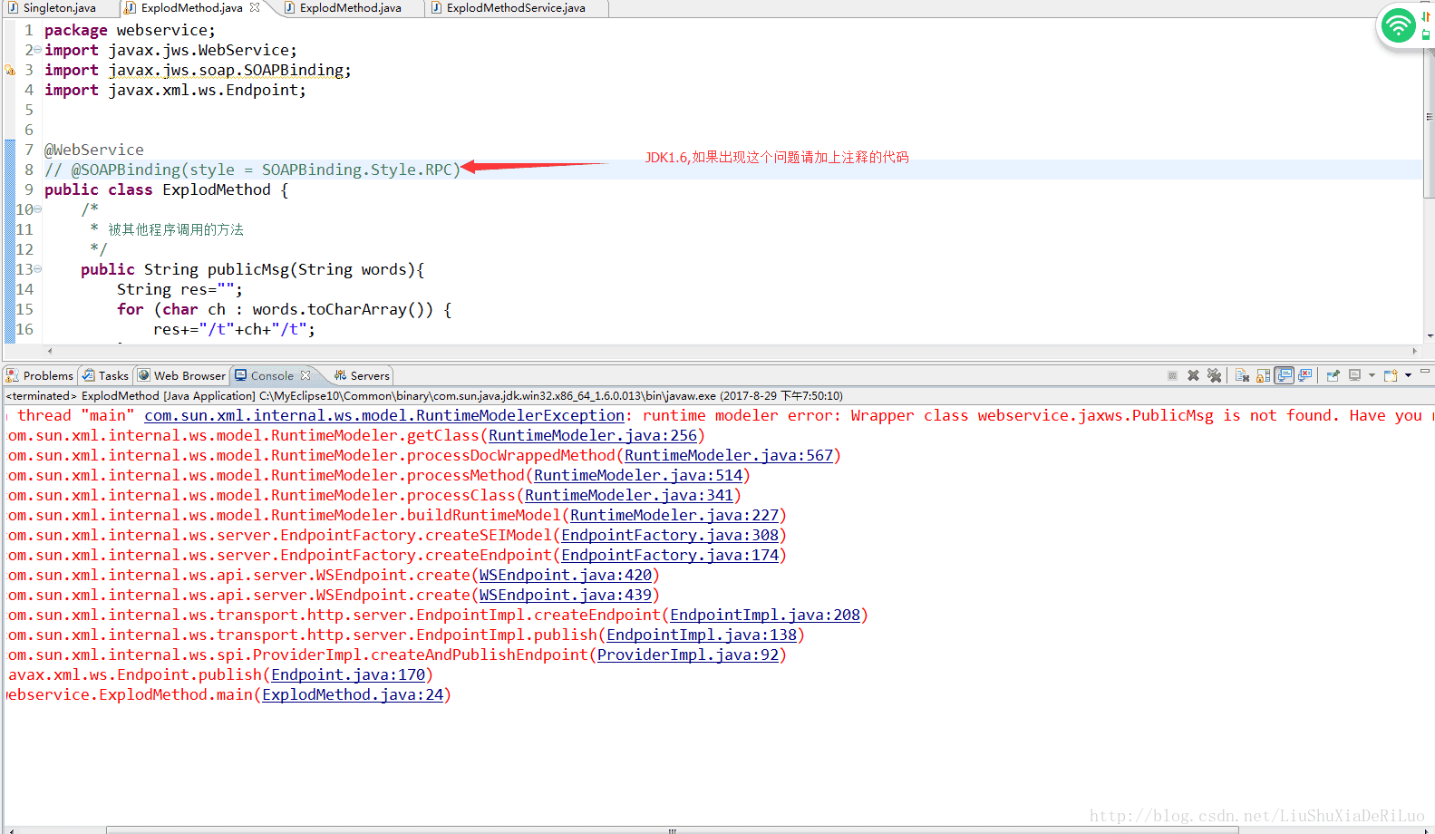This screenshot has width=1435, height=834.
Task: Follow the RuntimeModeler.java:341 link
Action: tap(629, 495)
